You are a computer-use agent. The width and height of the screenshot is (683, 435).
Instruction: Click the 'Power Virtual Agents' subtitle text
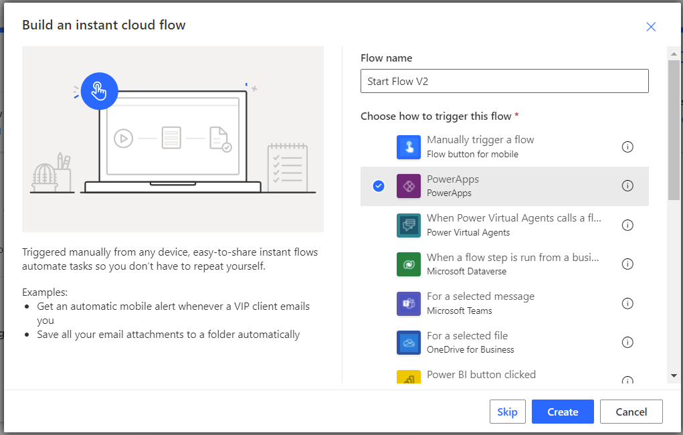(468, 233)
